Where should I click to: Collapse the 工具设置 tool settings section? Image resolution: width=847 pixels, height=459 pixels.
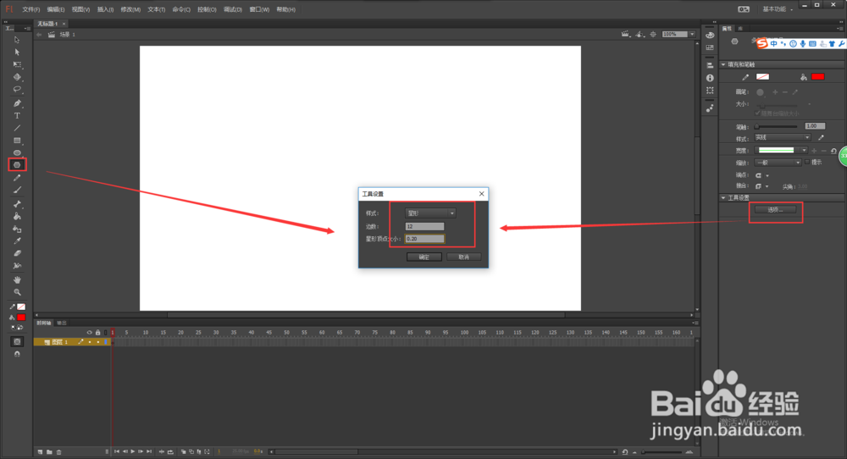click(x=723, y=197)
